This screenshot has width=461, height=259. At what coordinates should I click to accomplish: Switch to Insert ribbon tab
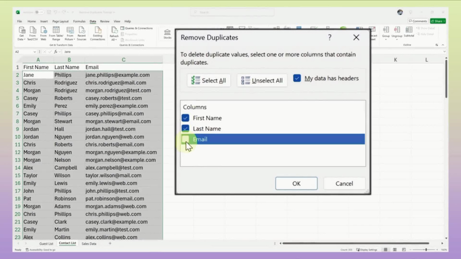(x=44, y=22)
